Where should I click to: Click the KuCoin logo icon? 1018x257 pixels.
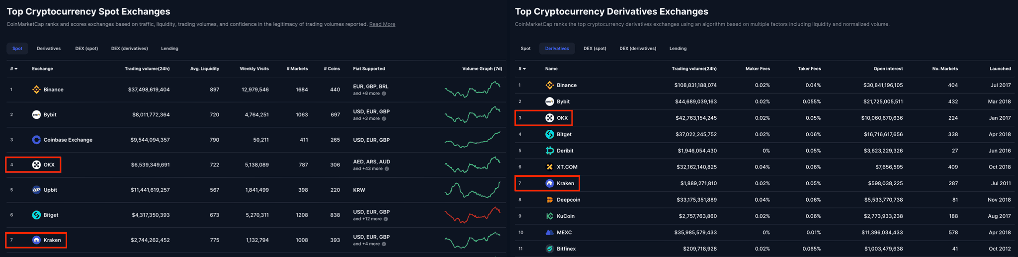click(549, 216)
